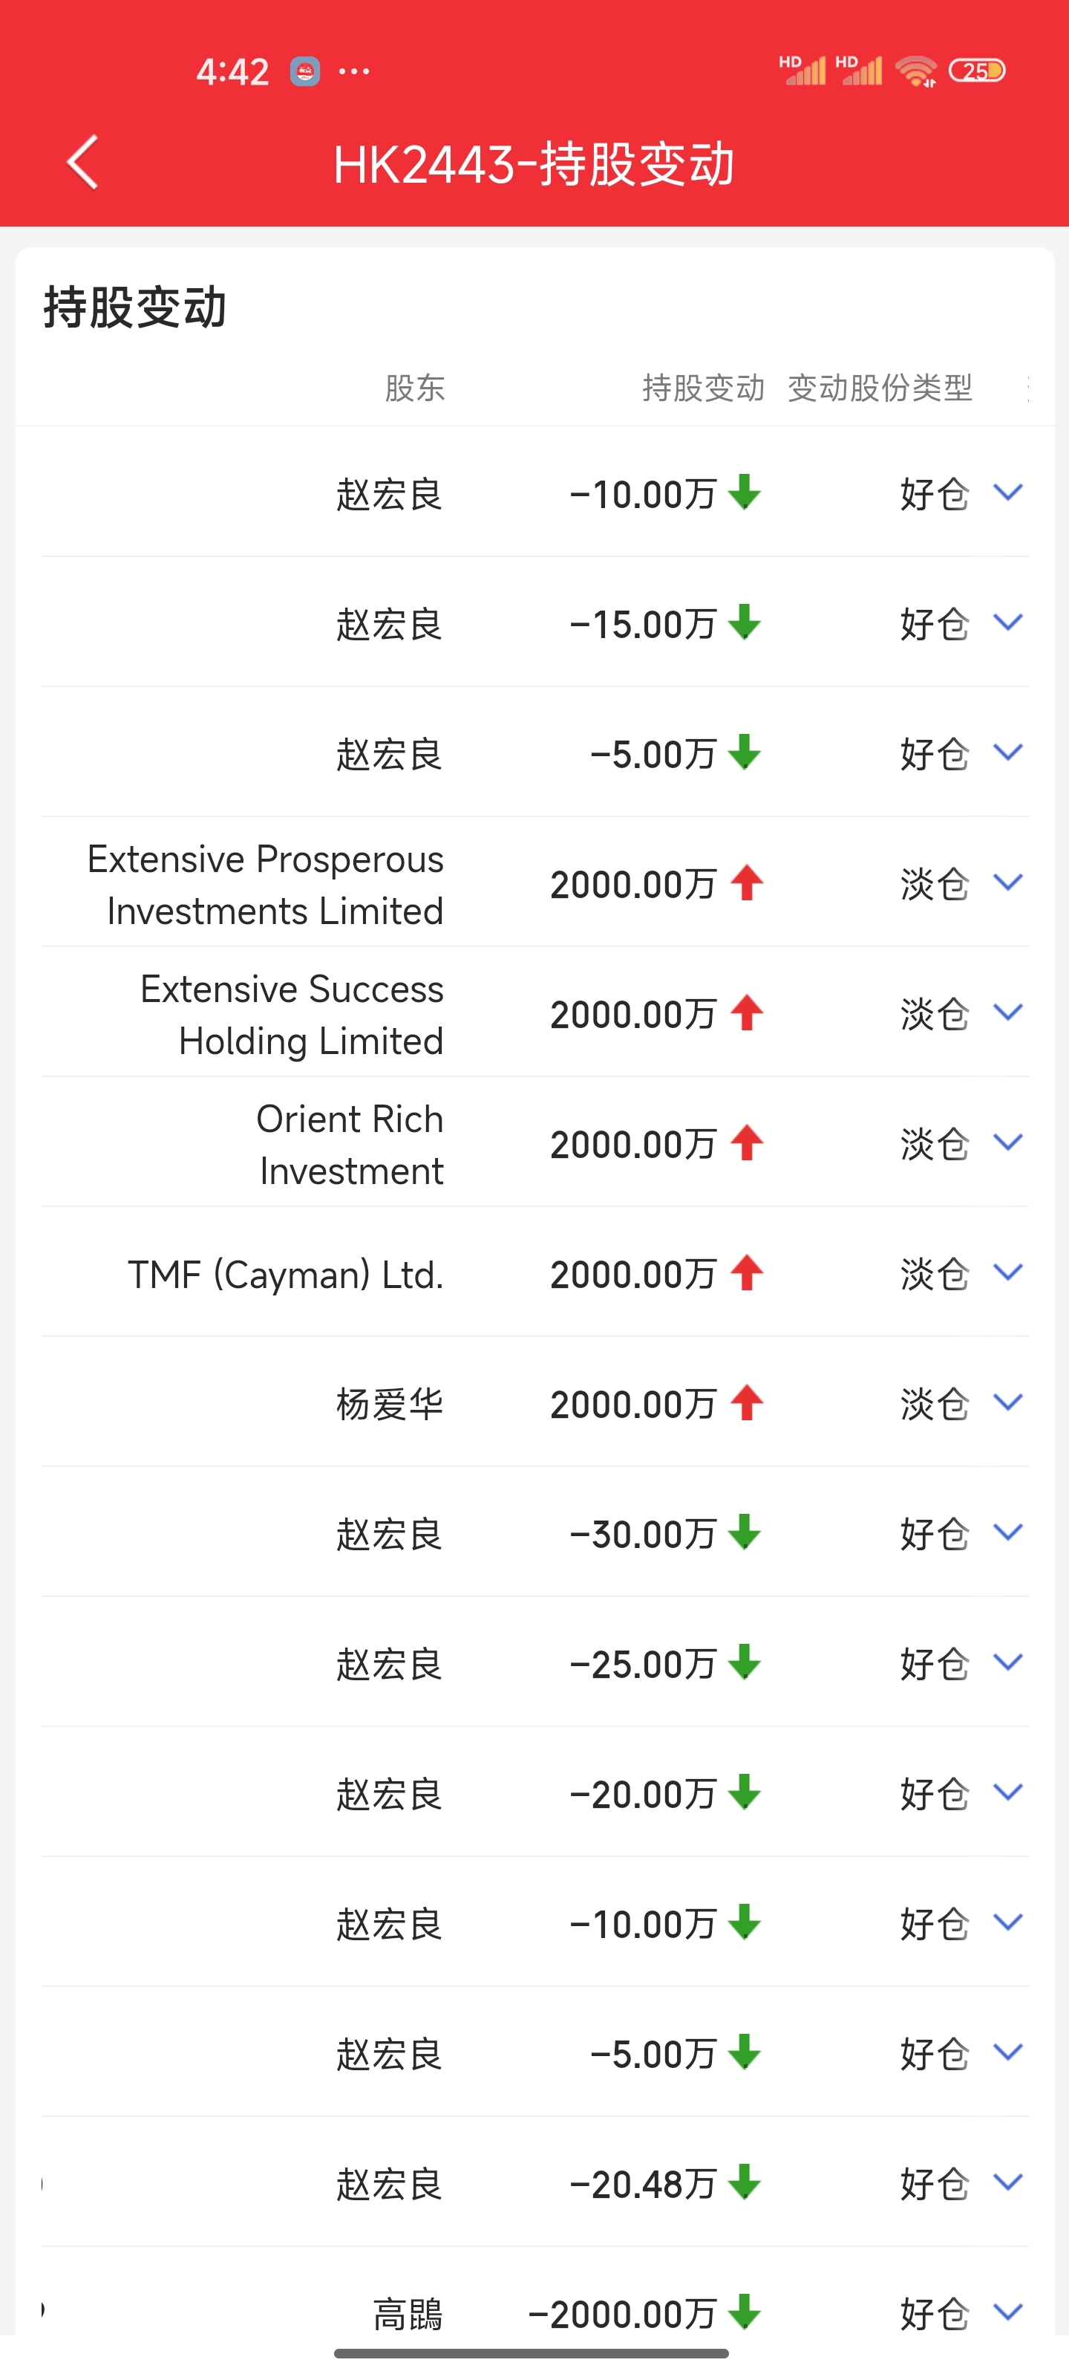Tap the back arrow in the header
The image size is (1069, 2377).
83,163
